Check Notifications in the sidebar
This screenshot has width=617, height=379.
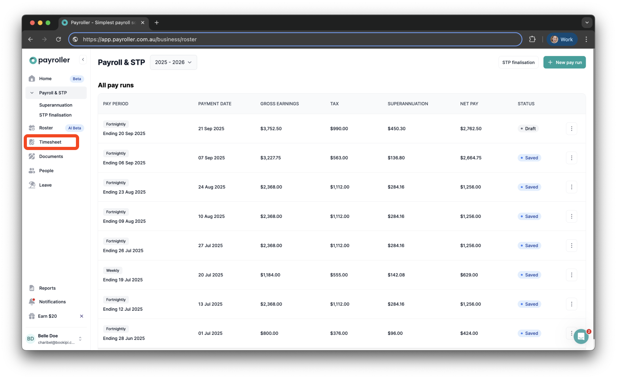52,302
